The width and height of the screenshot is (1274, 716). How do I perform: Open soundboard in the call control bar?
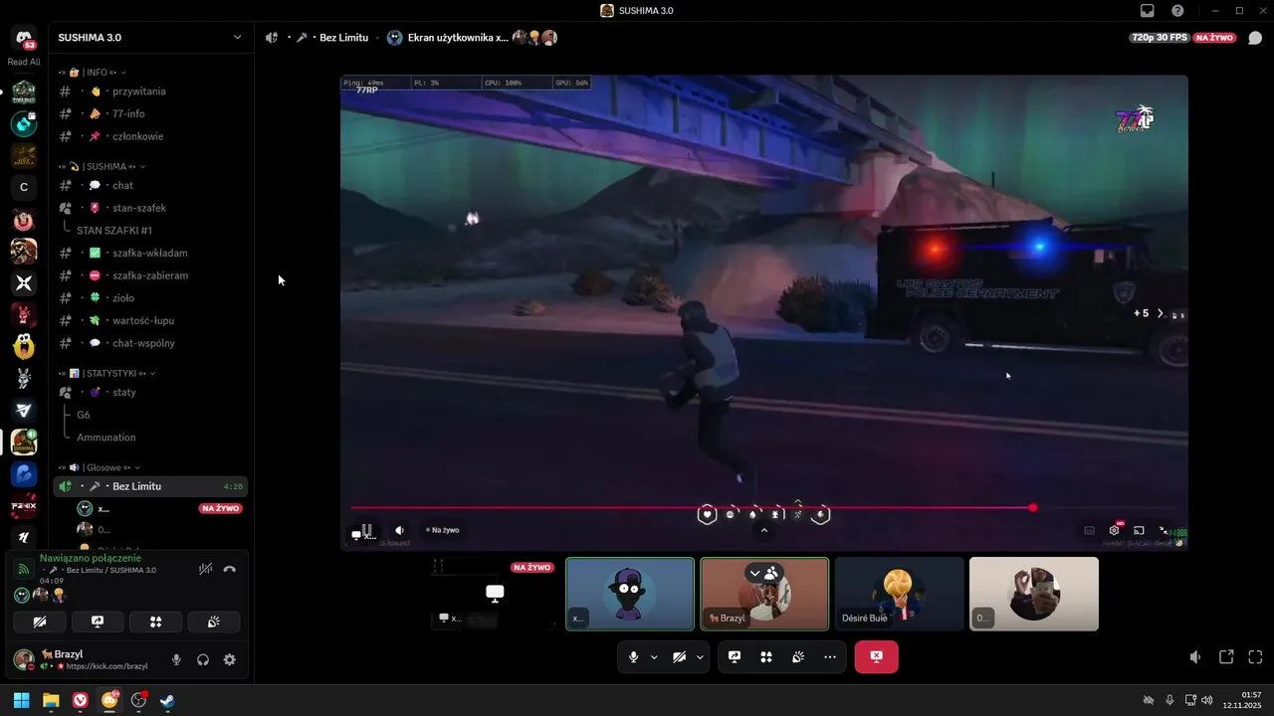[x=798, y=657]
